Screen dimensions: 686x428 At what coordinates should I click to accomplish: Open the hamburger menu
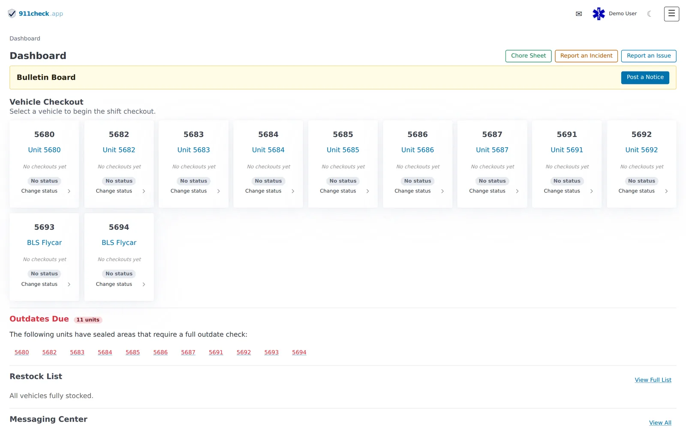coord(671,14)
